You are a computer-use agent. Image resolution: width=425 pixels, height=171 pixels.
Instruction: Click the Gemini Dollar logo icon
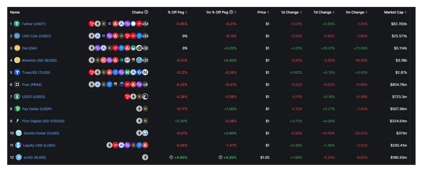[x=19, y=133]
